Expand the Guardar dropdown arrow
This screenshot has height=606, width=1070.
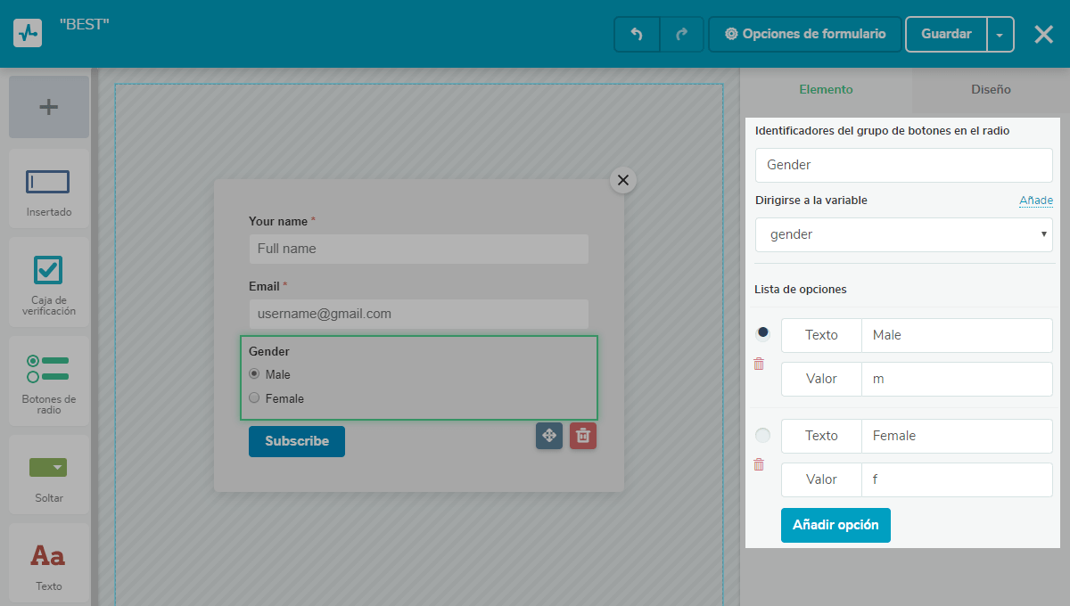[1000, 35]
